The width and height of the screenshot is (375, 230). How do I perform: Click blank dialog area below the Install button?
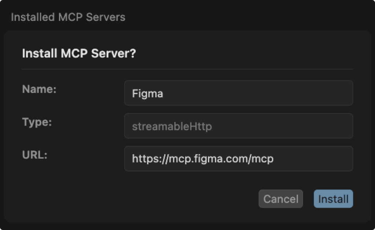pos(333,215)
